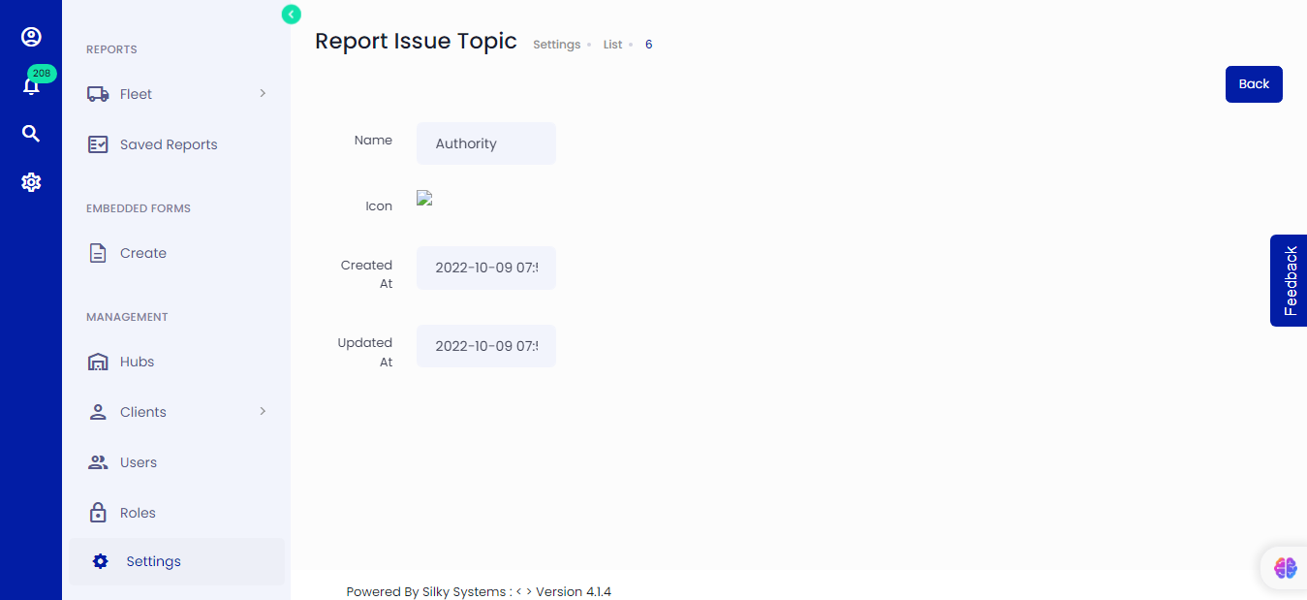Click the account profile icon
Screen dimensions: 1307x600
pos(31,37)
